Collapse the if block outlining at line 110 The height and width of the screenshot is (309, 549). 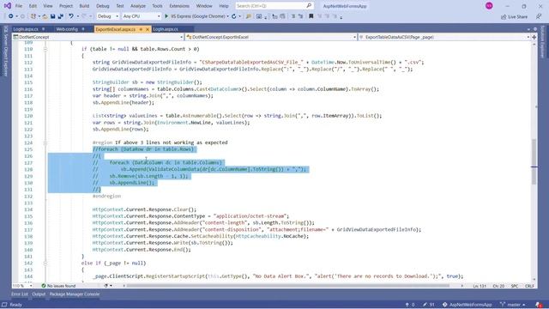[x=45, y=49]
